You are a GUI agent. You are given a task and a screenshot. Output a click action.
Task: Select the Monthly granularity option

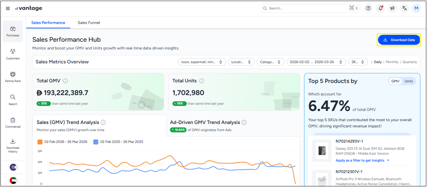pos(392,62)
